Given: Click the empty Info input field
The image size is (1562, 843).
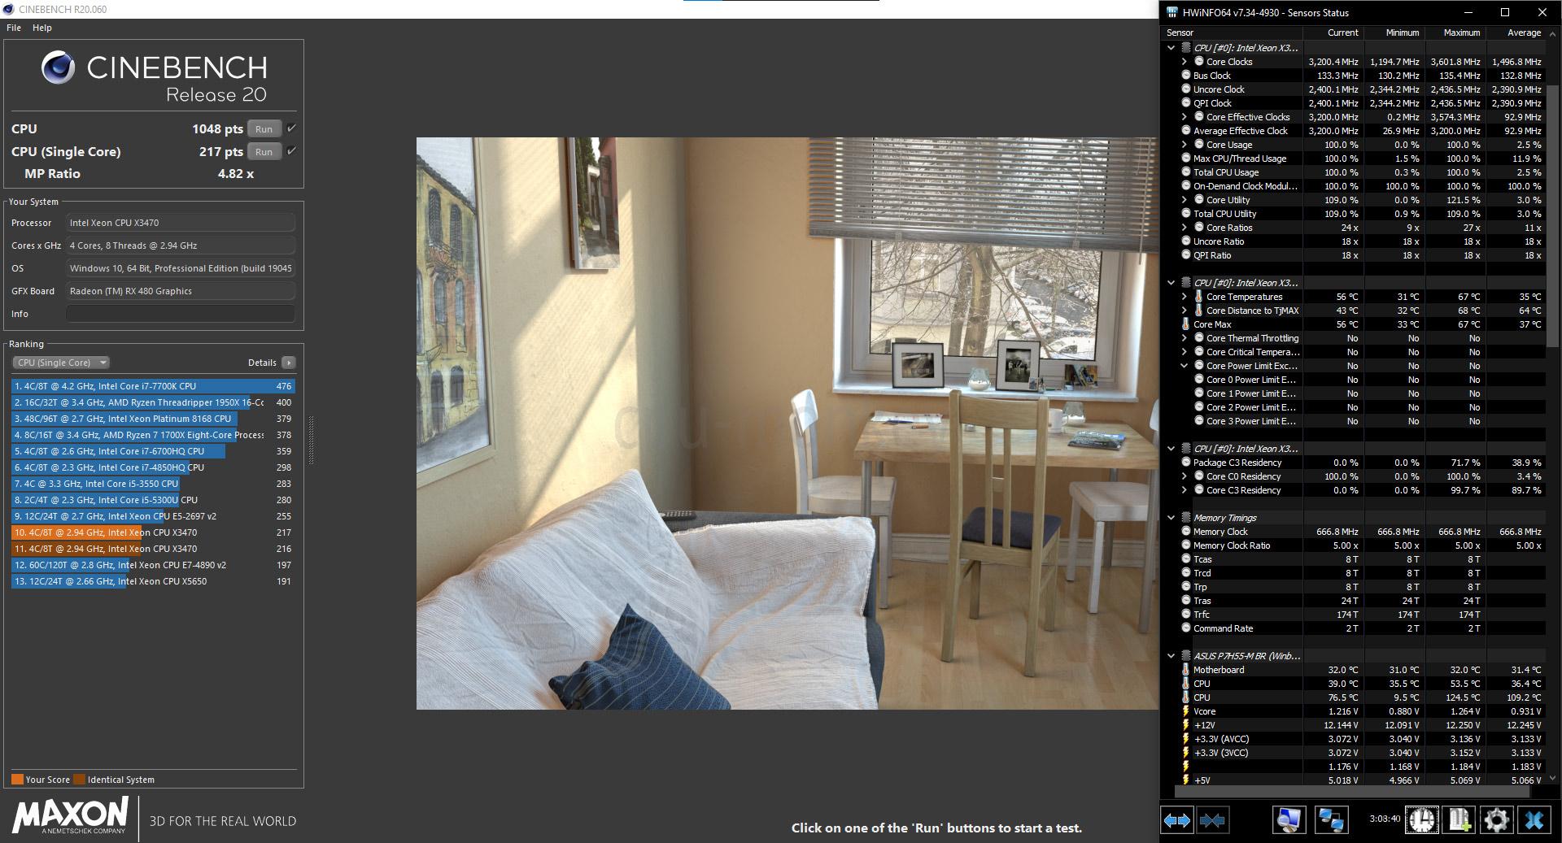Looking at the screenshot, I should tap(181, 314).
